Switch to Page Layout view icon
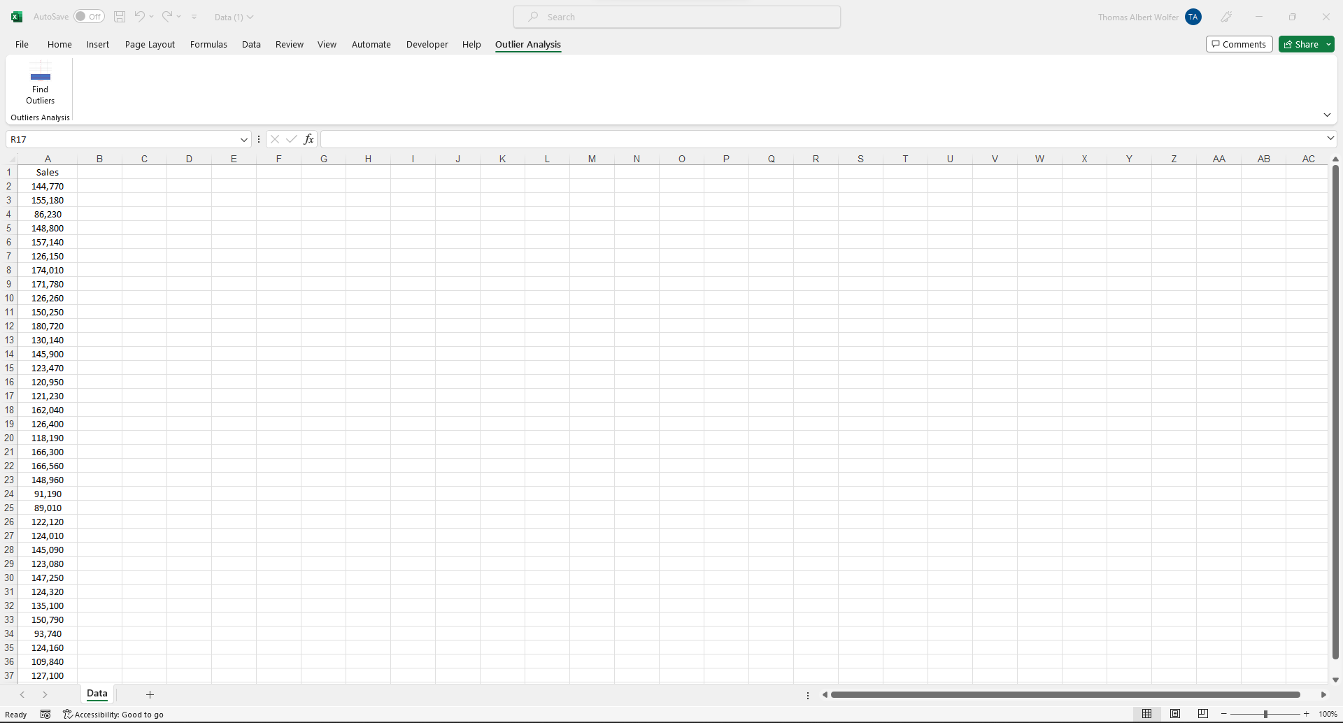1343x723 pixels. point(1175,714)
